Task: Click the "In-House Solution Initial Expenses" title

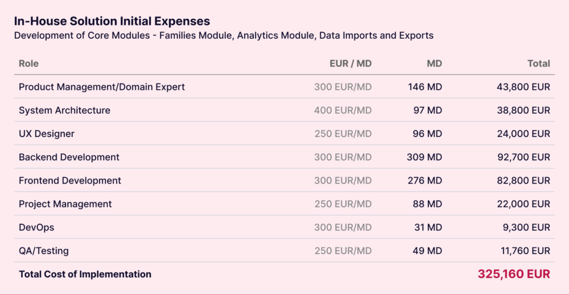Action: pyautogui.click(x=112, y=21)
